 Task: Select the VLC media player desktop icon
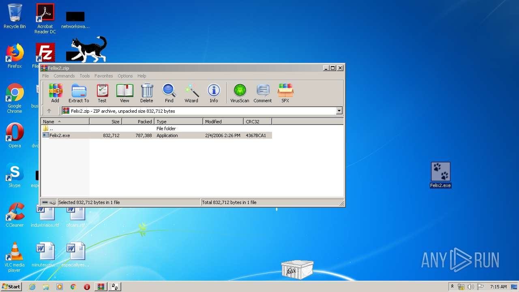[x=15, y=258]
